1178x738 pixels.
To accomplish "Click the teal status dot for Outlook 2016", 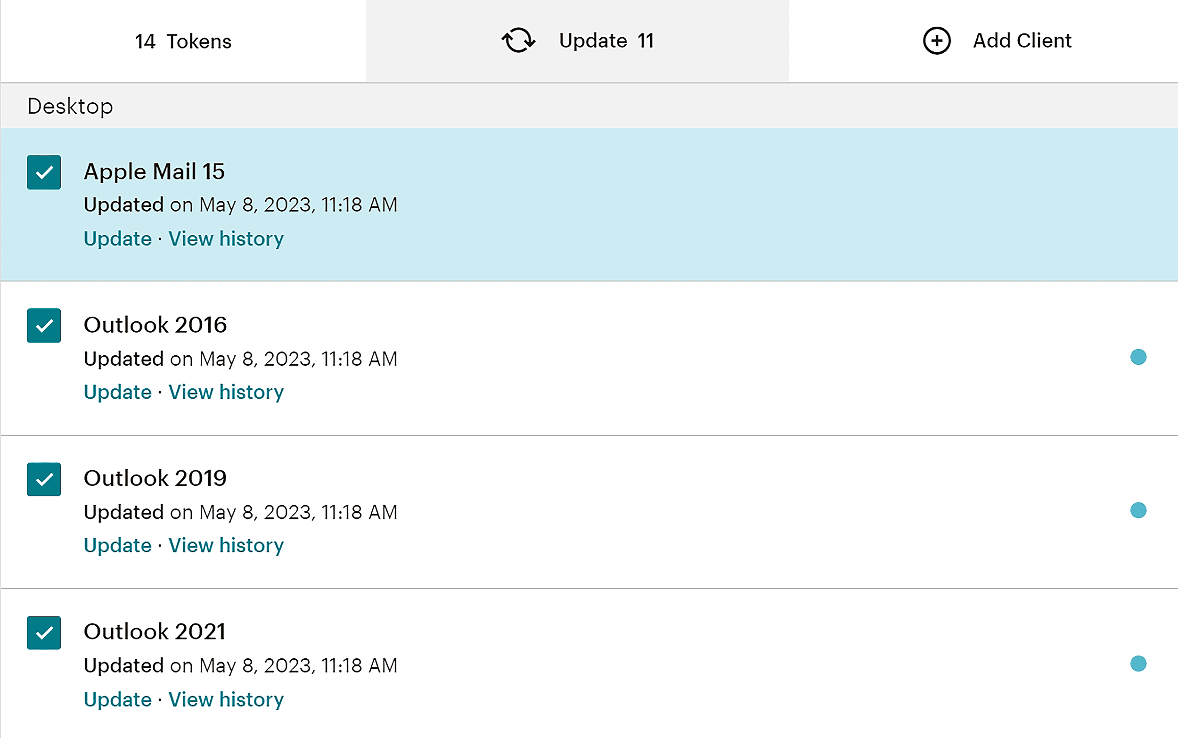I will [x=1139, y=358].
